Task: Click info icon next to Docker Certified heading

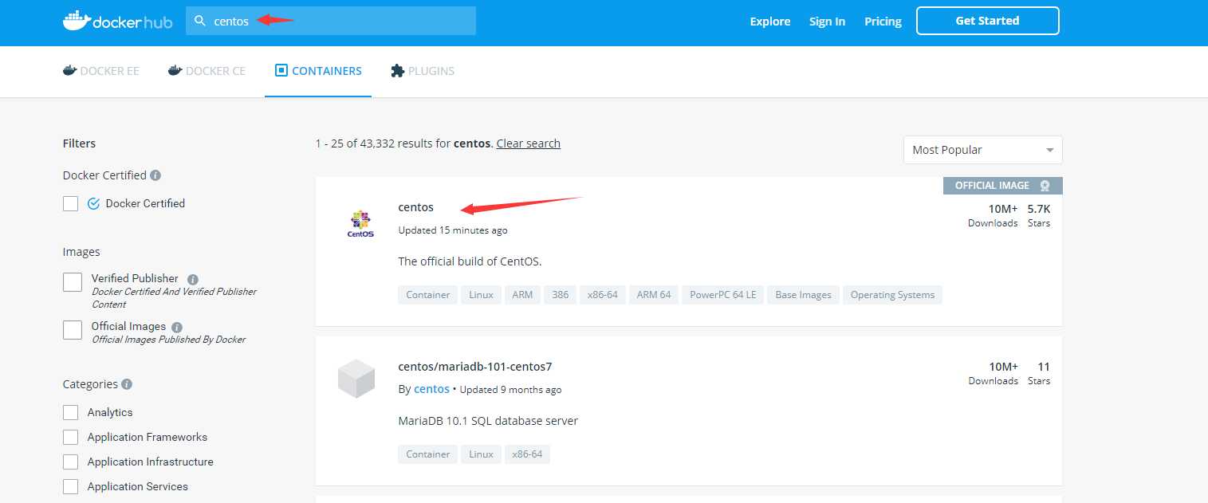Action: pos(155,175)
